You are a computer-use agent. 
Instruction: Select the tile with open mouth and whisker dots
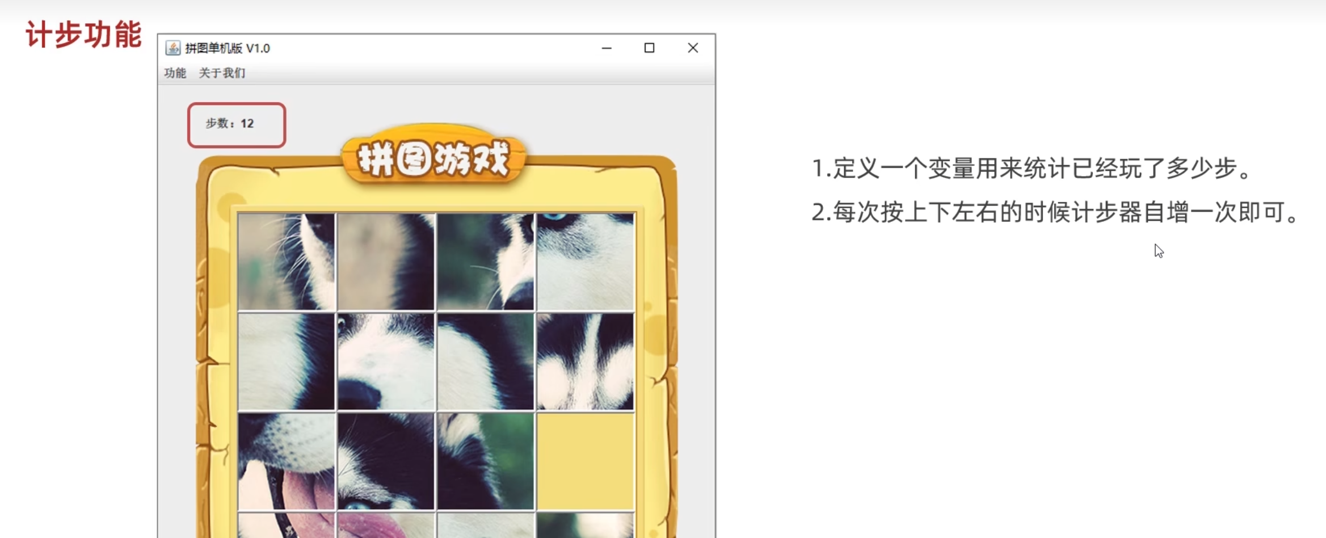click(x=286, y=461)
